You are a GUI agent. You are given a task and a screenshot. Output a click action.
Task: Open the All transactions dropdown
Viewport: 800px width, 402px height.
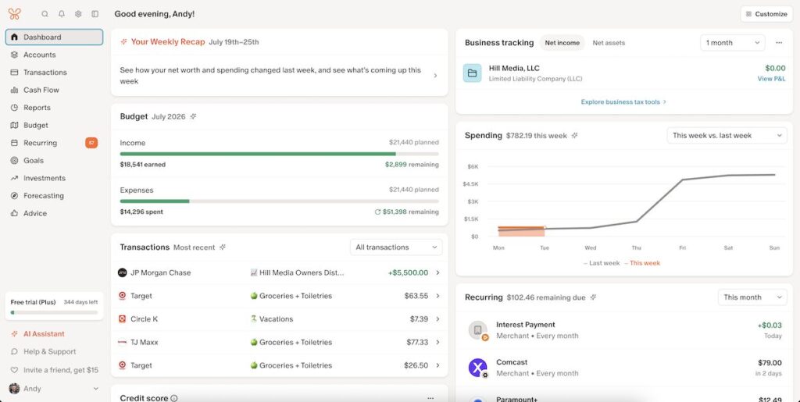click(396, 247)
